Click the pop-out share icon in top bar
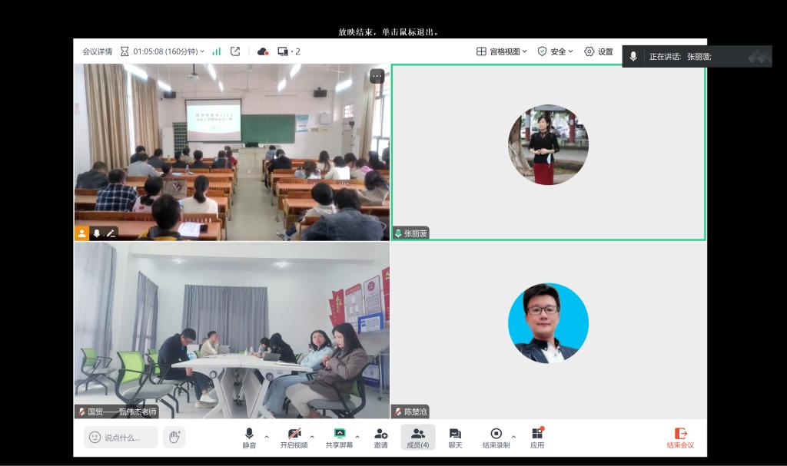This screenshot has width=787, height=466. click(235, 51)
